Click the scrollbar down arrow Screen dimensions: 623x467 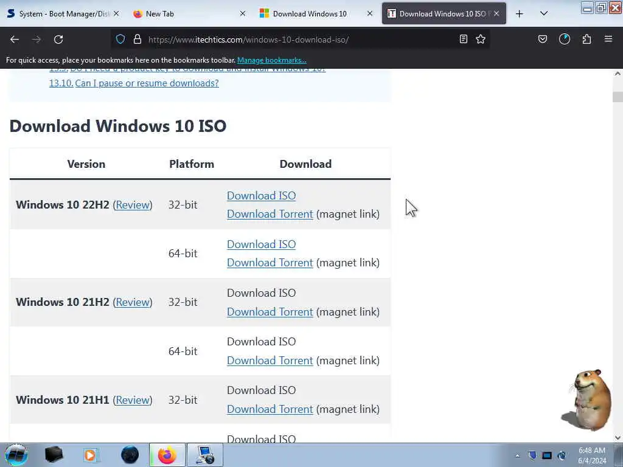point(618,438)
